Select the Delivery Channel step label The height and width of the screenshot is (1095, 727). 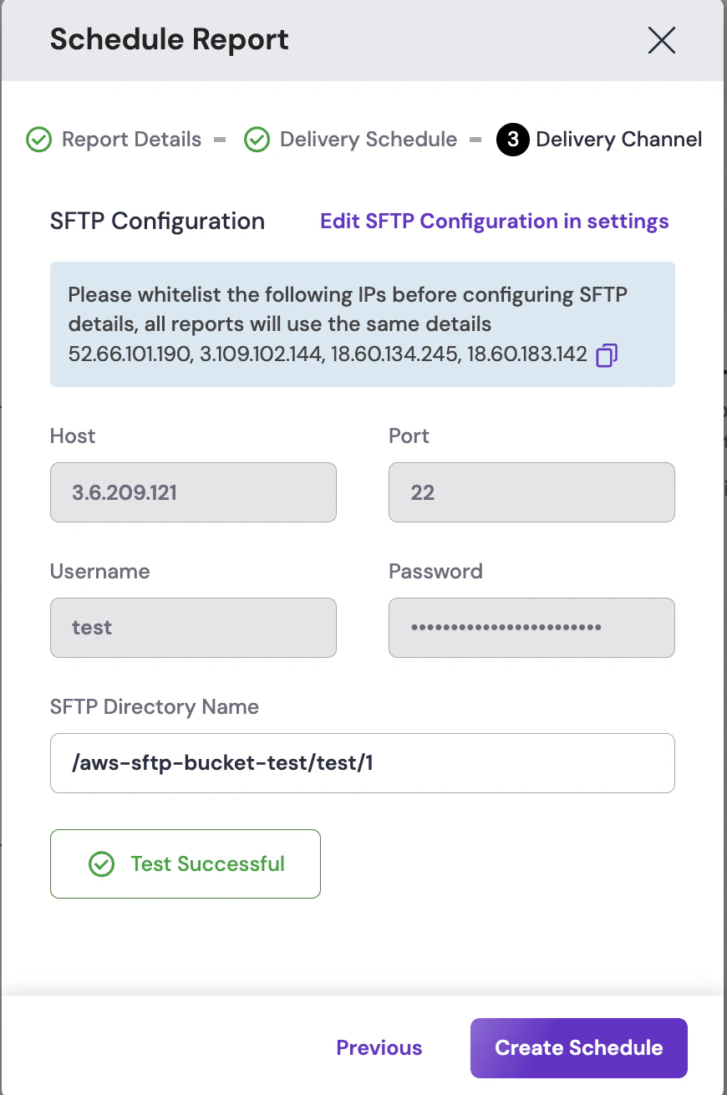tap(618, 140)
